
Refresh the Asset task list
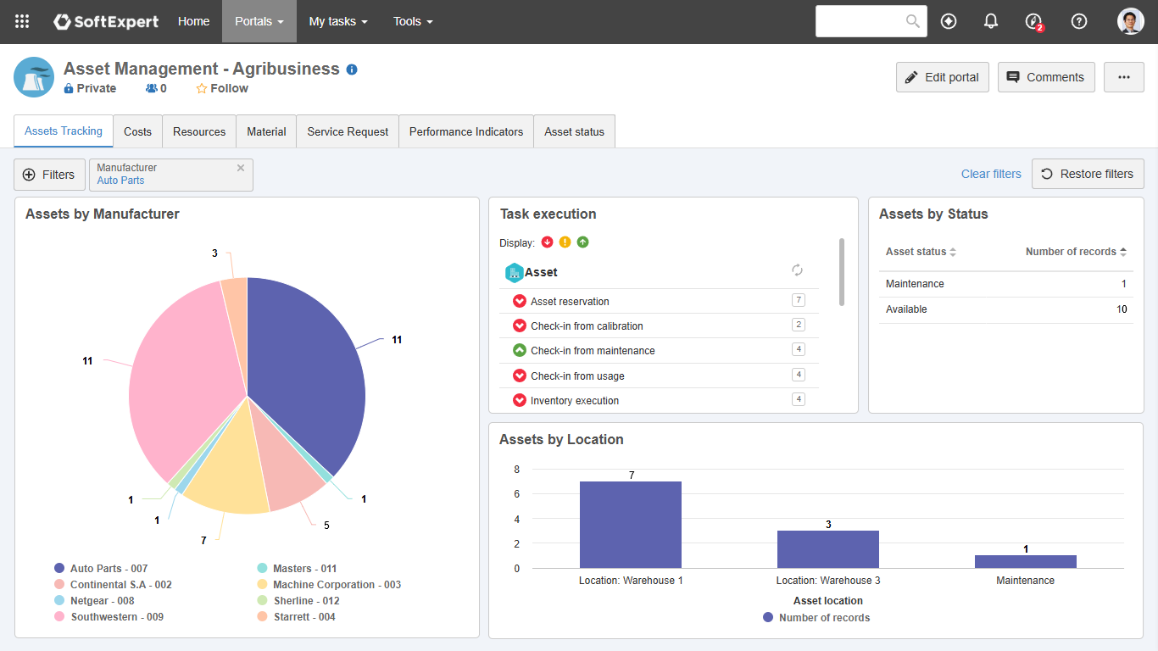coord(797,270)
